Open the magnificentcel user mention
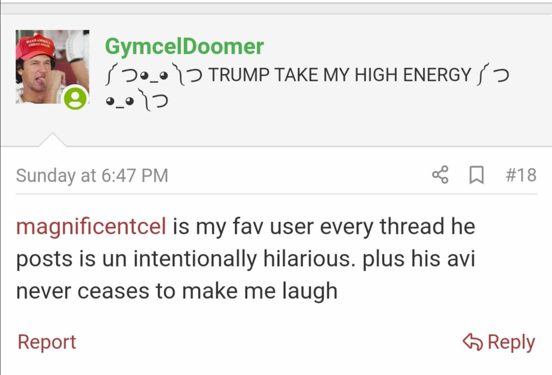The width and height of the screenshot is (552, 375). coord(91,226)
